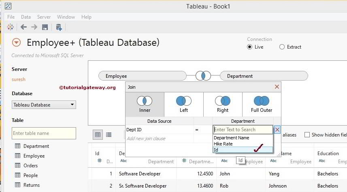Viewport: 347px width, 192px height.
Task: Select Employee in the table list
Action: pyautogui.click(x=34, y=156)
